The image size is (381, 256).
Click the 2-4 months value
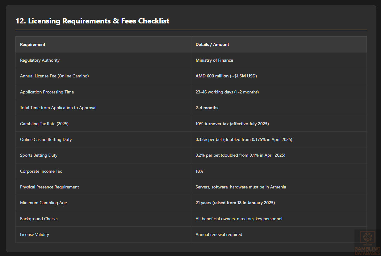pos(207,108)
